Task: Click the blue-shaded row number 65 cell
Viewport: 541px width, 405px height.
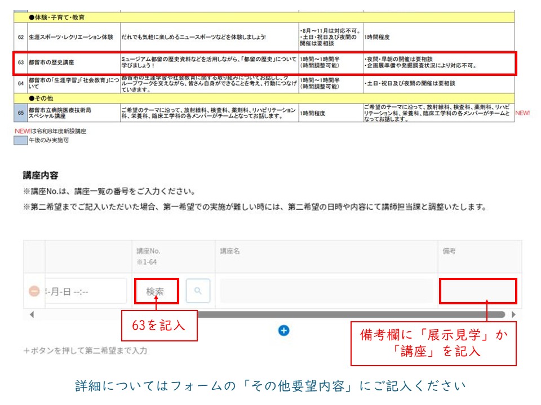Action: 21,112
